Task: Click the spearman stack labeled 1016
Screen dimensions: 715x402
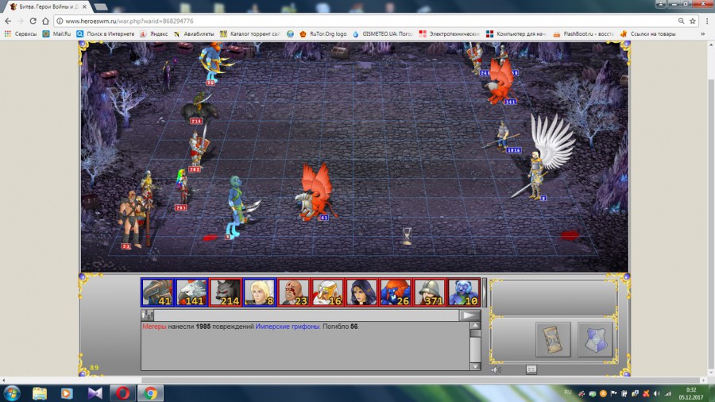Action: [x=503, y=137]
